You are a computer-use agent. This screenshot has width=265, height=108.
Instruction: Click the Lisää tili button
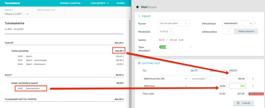pos(243,103)
